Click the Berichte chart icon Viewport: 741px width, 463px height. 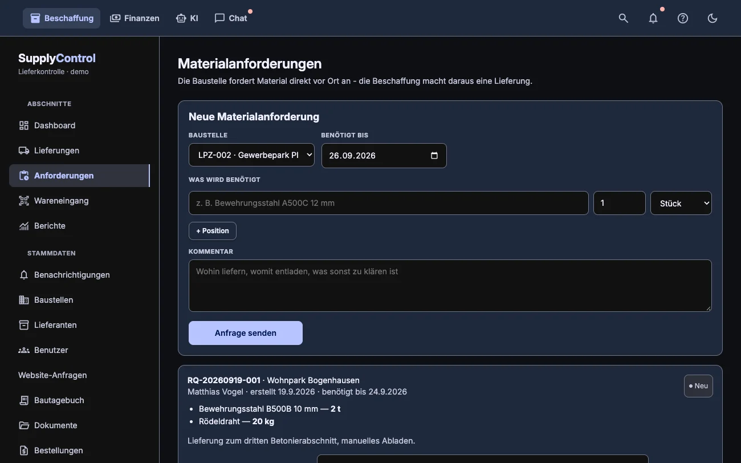(24, 226)
